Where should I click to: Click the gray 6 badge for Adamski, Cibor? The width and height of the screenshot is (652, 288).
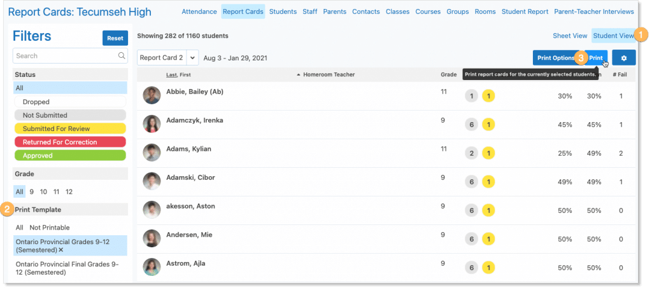[471, 182]
